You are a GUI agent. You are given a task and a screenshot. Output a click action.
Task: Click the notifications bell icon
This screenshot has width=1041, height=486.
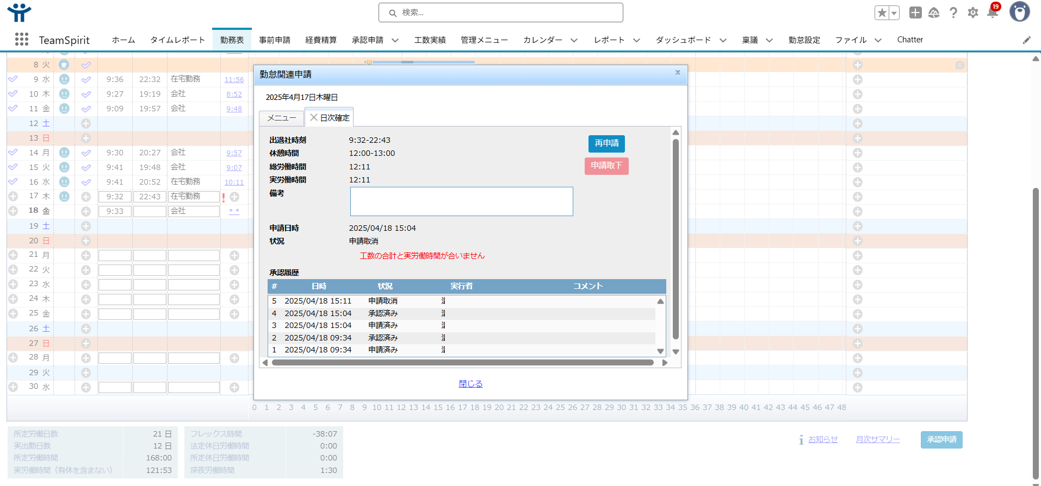992,12
